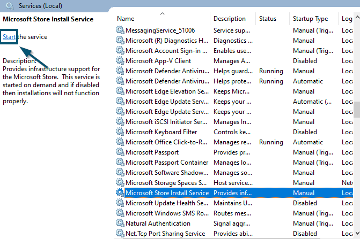Click the gear icon for Natural Authentication
This screenshot has width=360, height=239.
[120, 223]
